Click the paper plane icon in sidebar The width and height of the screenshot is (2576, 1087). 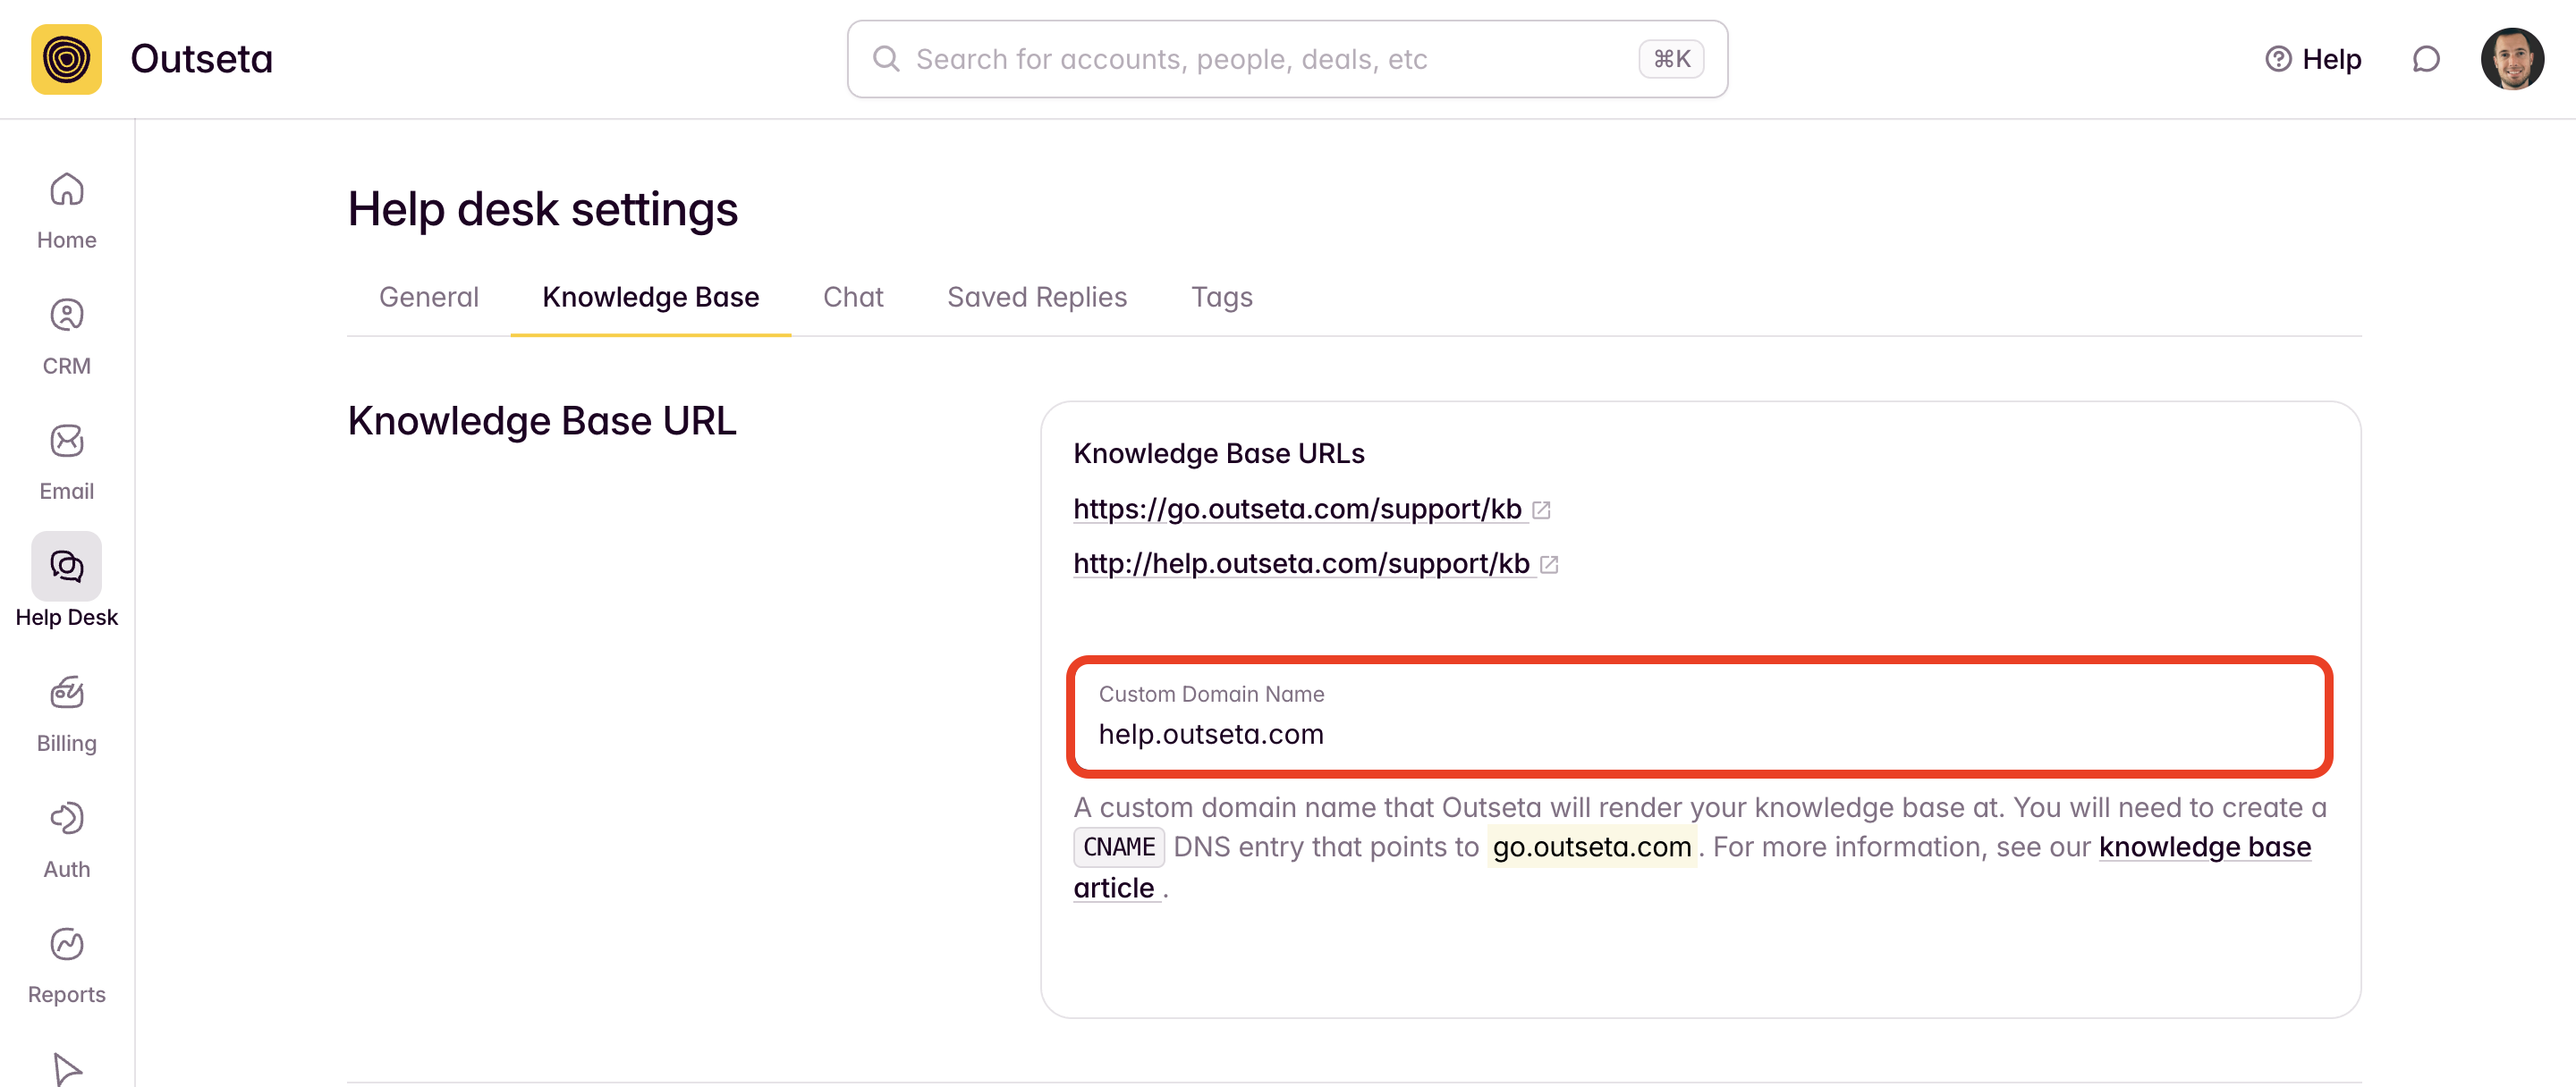tap(66, 1067)
